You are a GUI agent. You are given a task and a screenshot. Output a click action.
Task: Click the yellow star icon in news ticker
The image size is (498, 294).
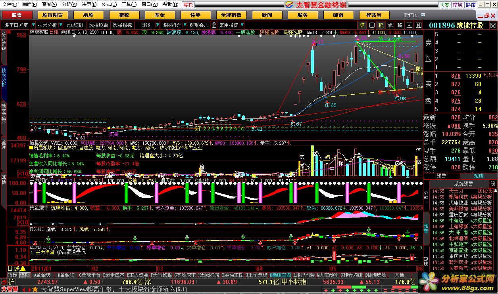(35, 290)
